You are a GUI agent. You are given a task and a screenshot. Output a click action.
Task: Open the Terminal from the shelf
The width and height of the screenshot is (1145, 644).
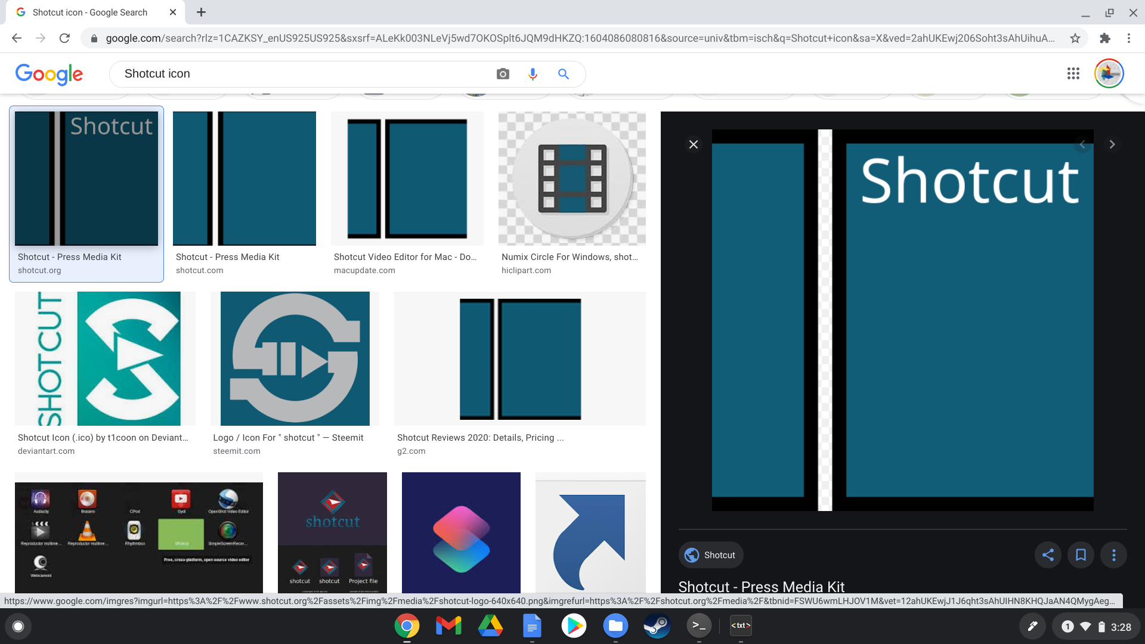point(699,626)
